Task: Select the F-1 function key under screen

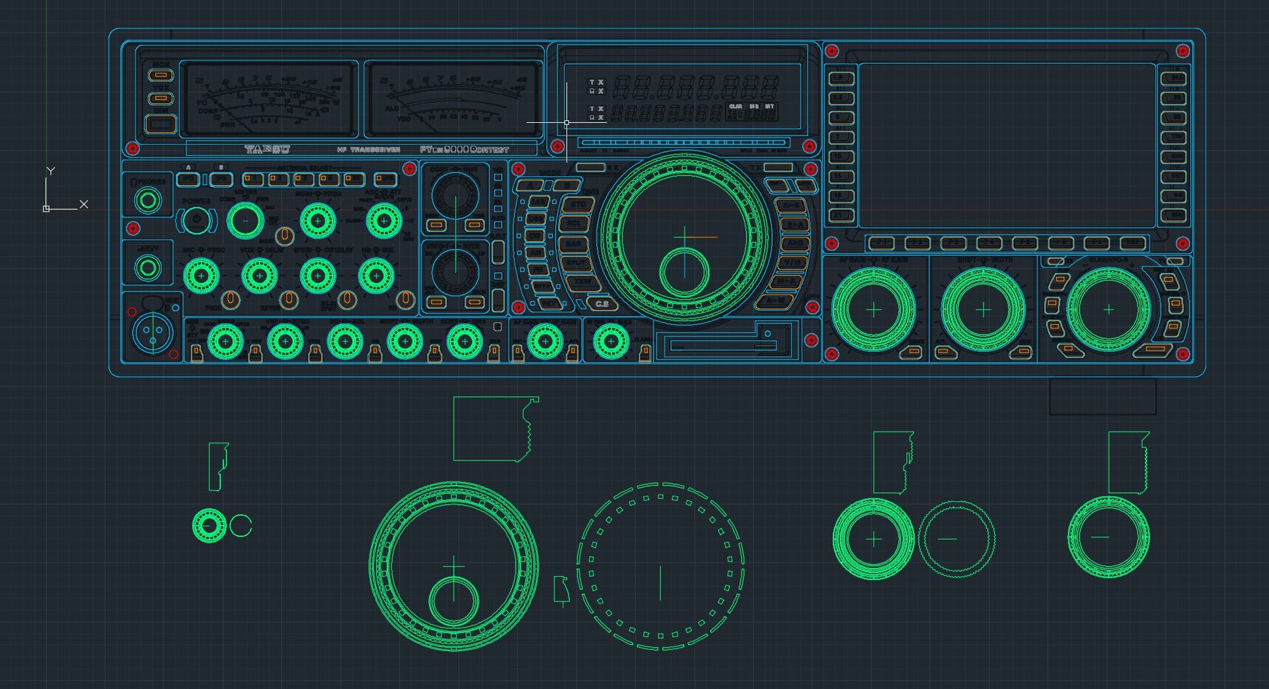Action: tap(881, 244)
